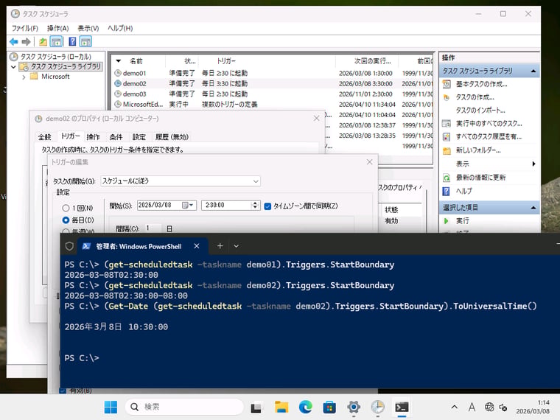Image resolution: width=560 pixels, height=420 pixels.
Task: Select the 毎日(D) radio button
Action: tap(66, 220)
